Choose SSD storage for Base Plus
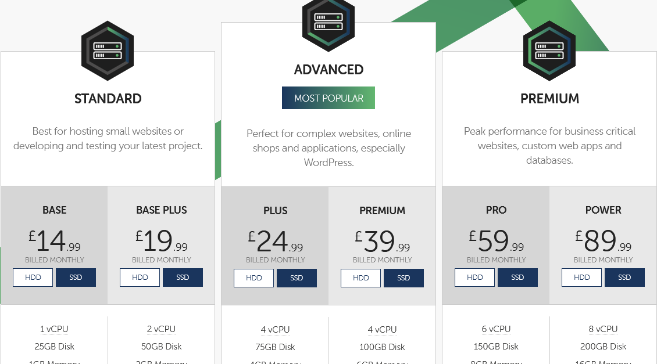 (x=183, y=277)
